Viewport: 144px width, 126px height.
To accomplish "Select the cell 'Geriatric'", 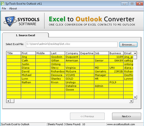I will (102, 71).
